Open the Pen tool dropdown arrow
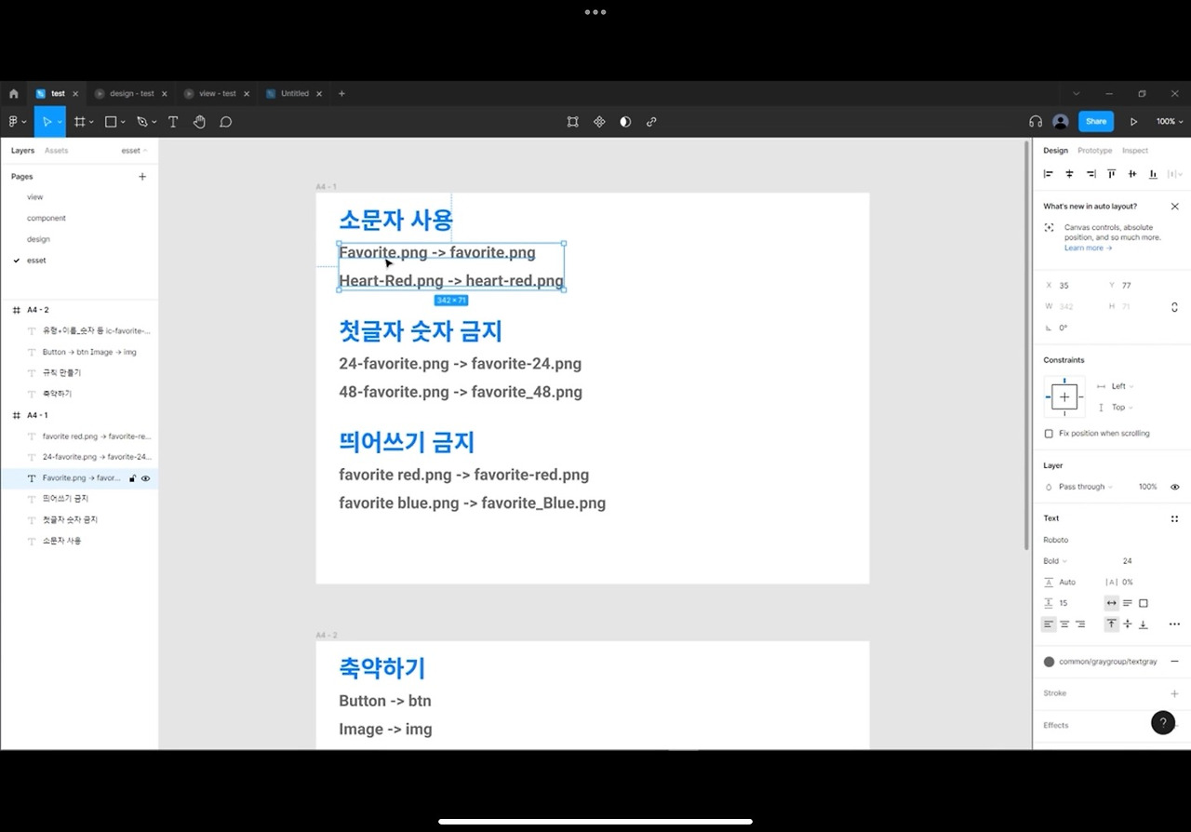1191x832 pixels. (154, 122)
